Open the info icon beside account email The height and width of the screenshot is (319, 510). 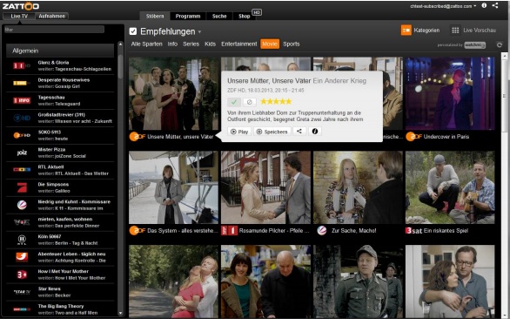484,5
